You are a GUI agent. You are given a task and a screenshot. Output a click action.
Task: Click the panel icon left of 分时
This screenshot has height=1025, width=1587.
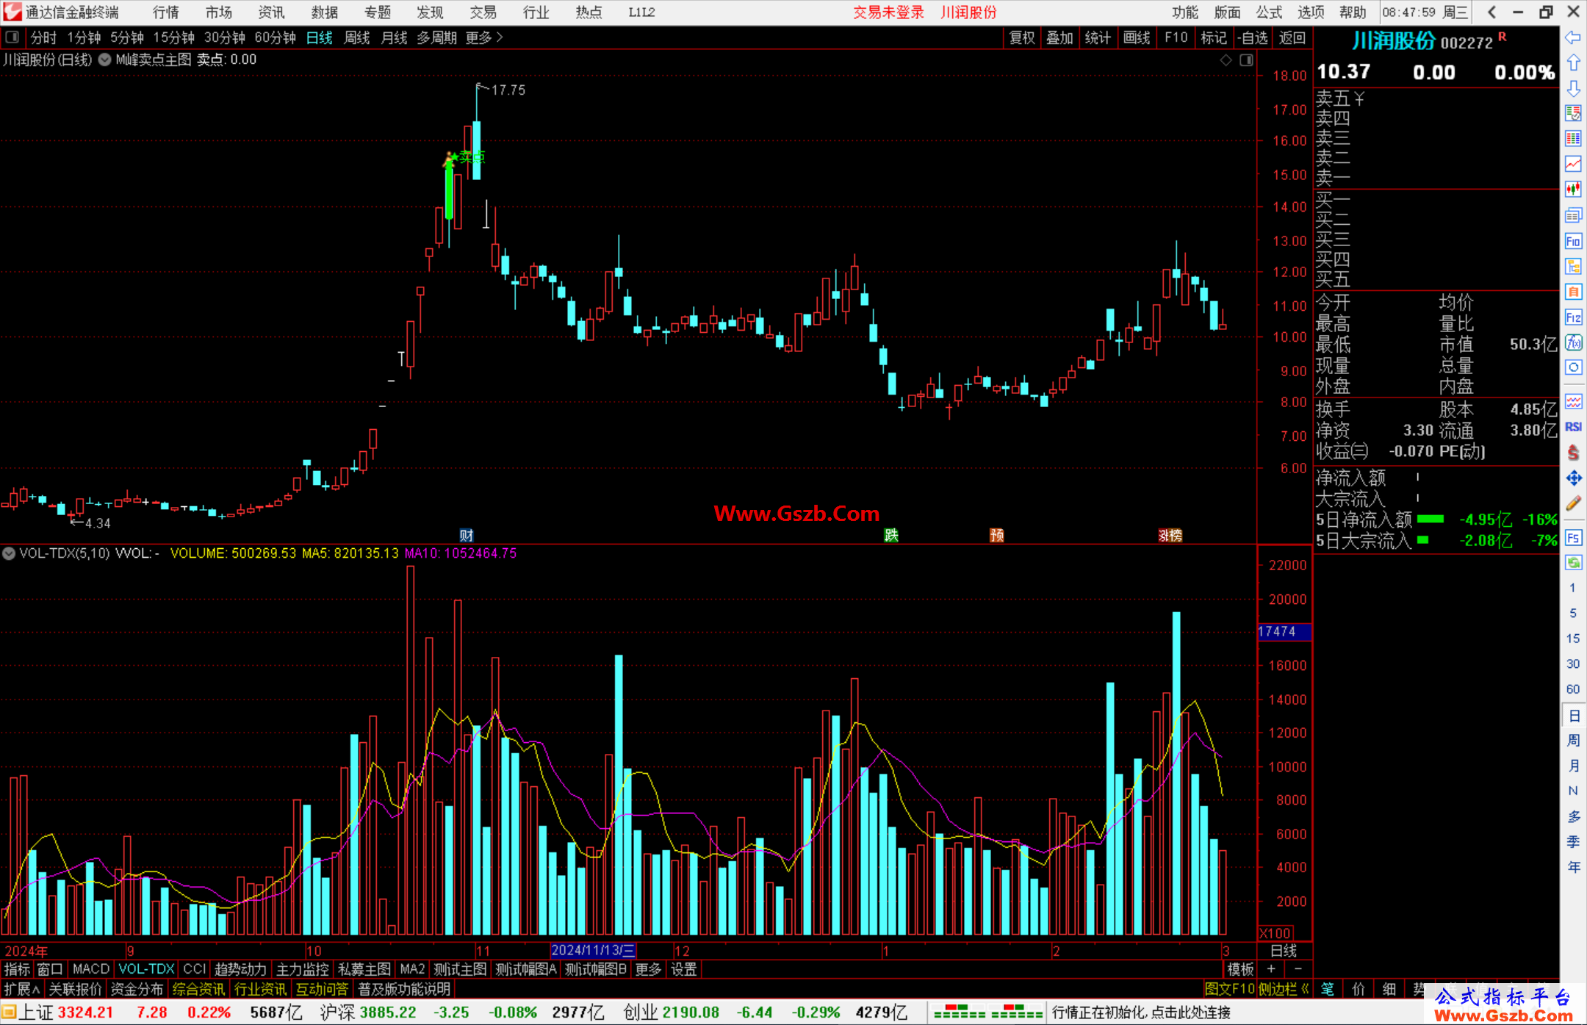pyautogui.click(x=12, y=37)
